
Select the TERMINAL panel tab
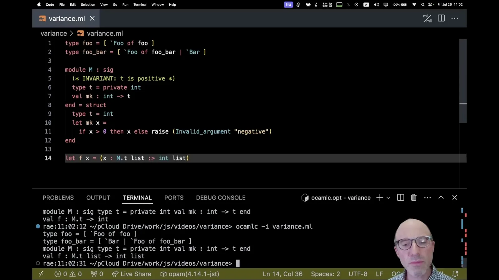pyautogui.click(x=137, y=198)
